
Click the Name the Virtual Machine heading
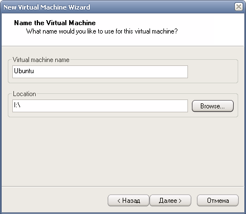[55, 23]
